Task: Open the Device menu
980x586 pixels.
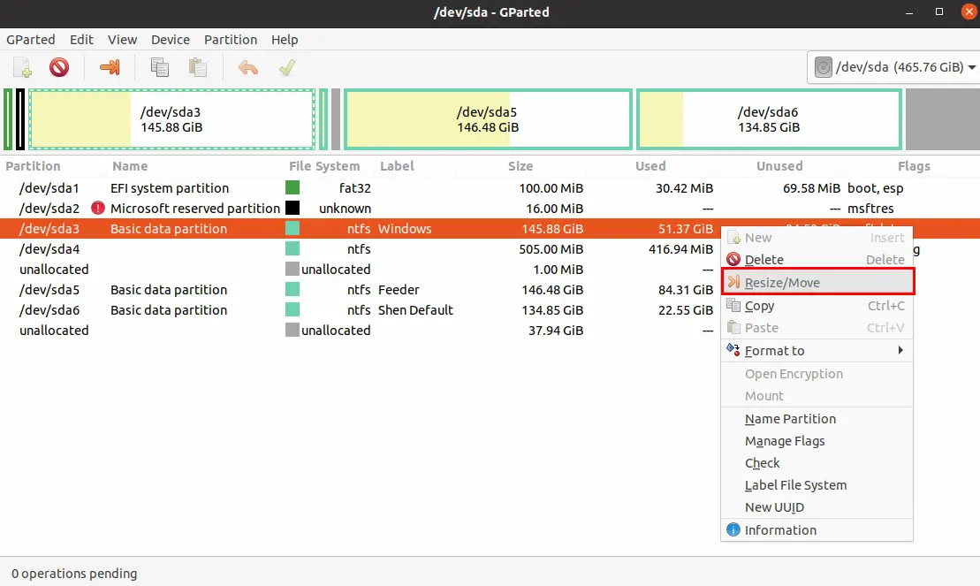Action: click(170, 40)
